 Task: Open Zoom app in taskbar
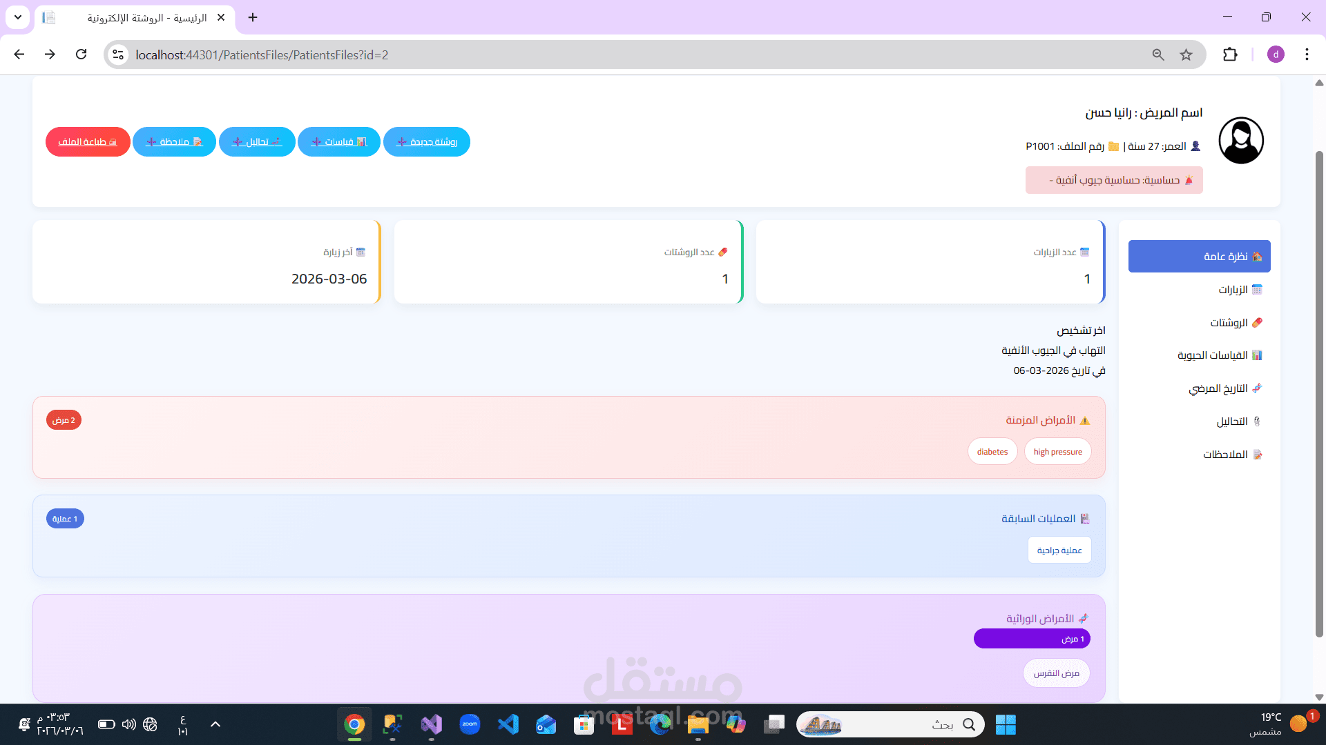[x=470, y=724]
